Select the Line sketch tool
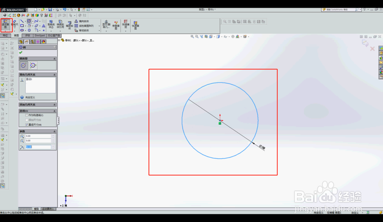 pos(22,21)
